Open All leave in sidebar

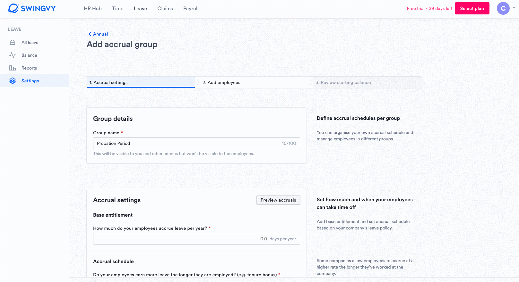[34, 42]
